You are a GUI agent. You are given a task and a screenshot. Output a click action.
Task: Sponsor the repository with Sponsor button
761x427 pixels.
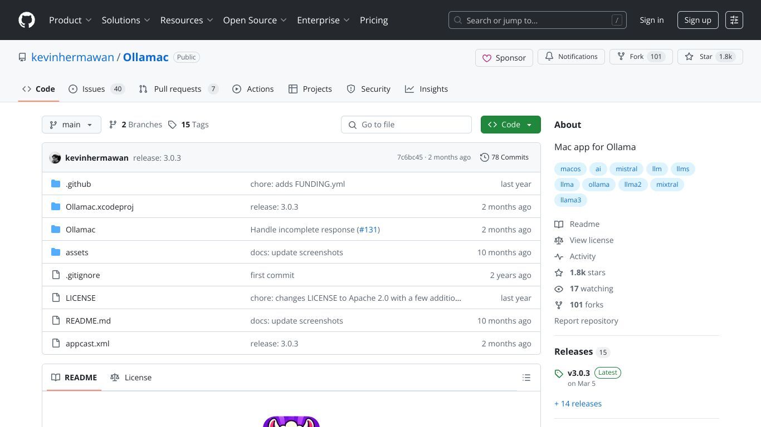click(504, 58)
